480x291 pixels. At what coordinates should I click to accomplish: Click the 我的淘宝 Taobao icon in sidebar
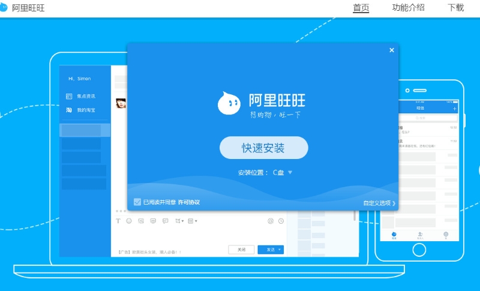[x=69, y=110]
